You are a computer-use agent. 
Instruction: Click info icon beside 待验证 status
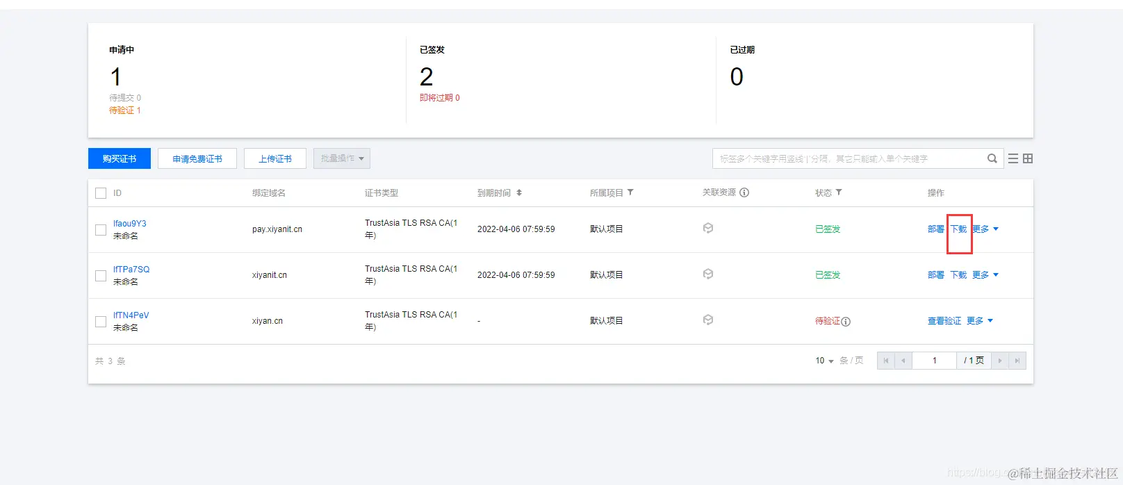(x=846, y=321)
